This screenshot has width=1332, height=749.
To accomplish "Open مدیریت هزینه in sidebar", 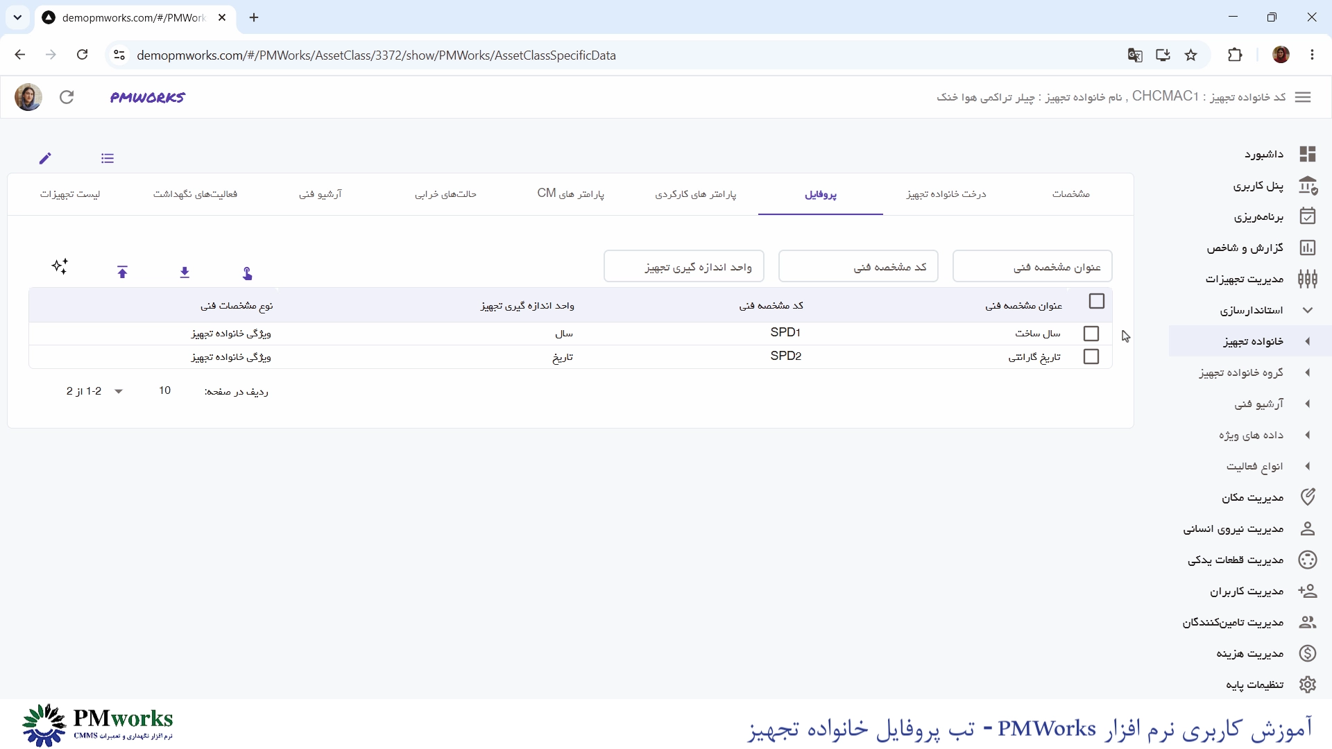I will pos(1267,653).
